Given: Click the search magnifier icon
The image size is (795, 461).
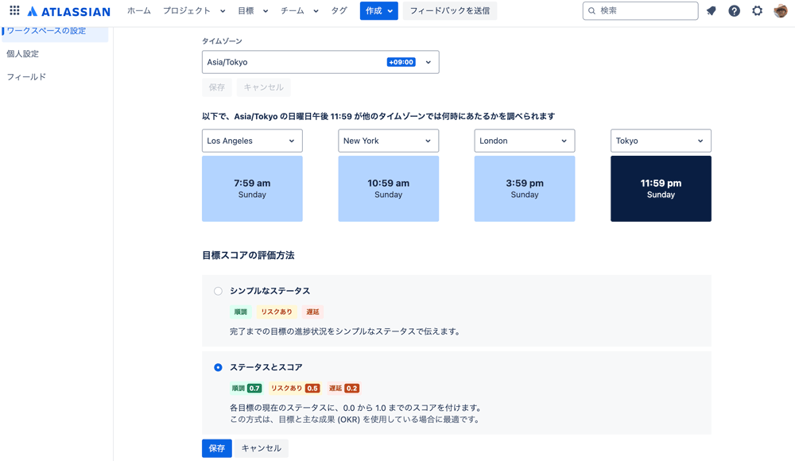Looking at the screenshot, I should pyautogui.click(x=591, y=10).
